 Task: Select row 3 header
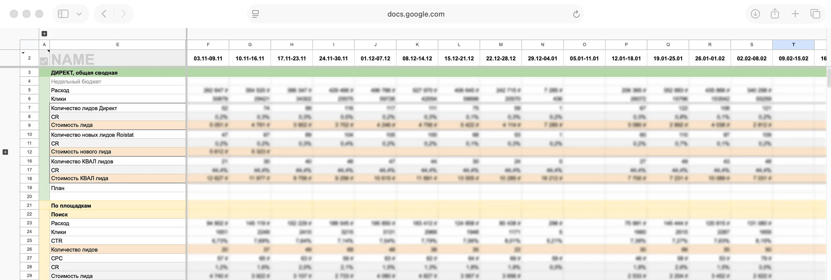pyautogui.click(x=29, y=73)
